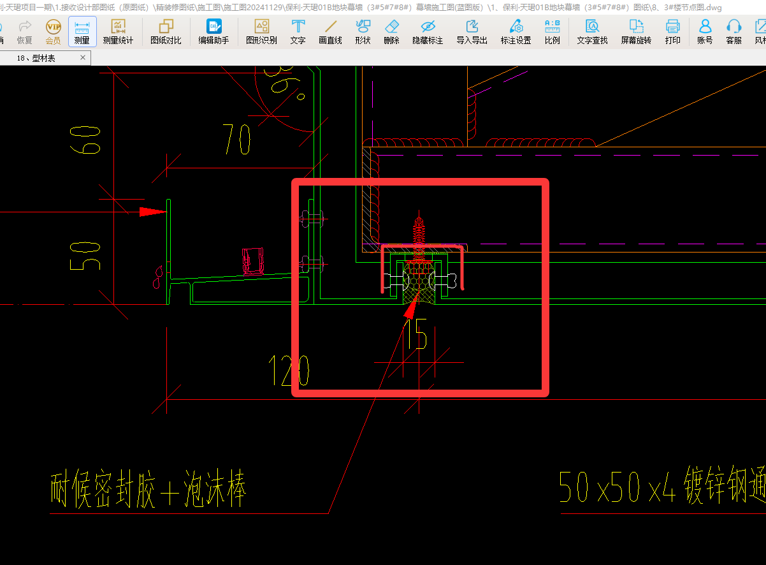Click the dimension value 70
Image resolution: width=766 pixels, height=565 pixels.
[236, 138]
